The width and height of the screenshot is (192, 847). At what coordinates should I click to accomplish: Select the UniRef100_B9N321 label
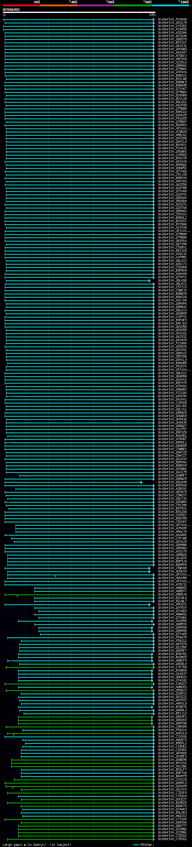(172, 75)
